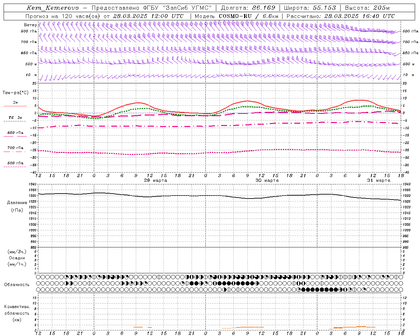The height and width of the screenshot is (336, 420).
Task: Click the model name COSMO-RU / 6.6км
Action: coord(249,16)
